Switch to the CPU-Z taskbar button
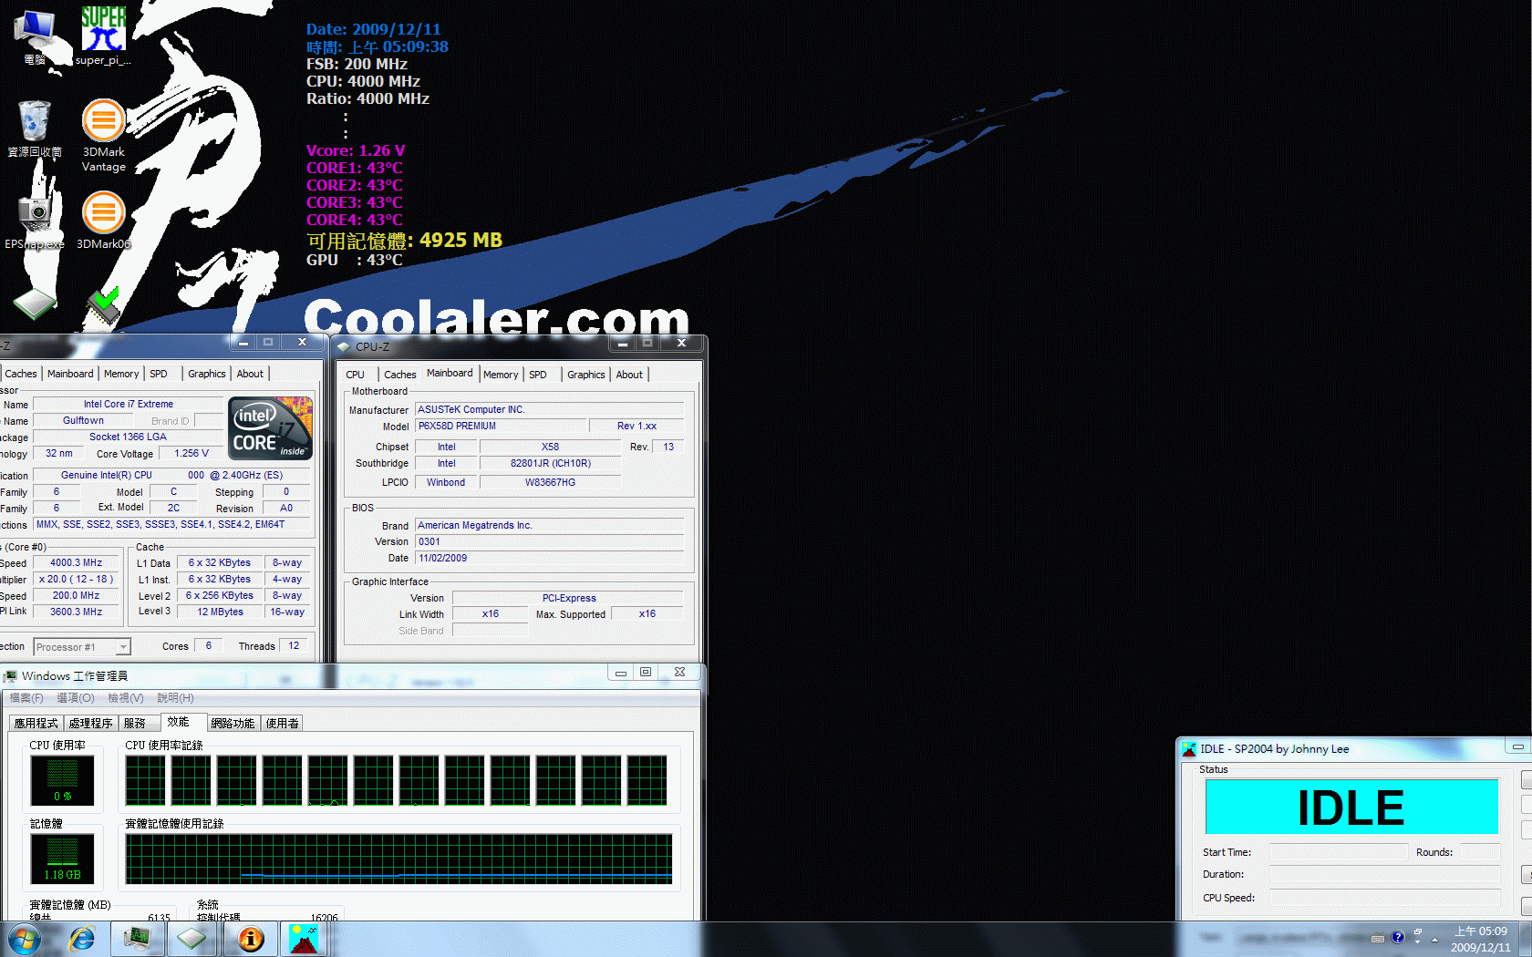1532x957 pixels. pyautogui.click(x=191, y=939)
